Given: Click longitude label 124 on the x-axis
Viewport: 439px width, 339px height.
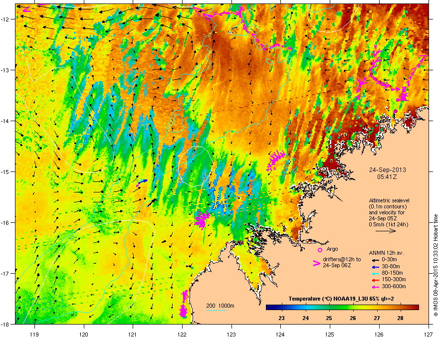Looking at the screenshot, I should pos(280,334).
